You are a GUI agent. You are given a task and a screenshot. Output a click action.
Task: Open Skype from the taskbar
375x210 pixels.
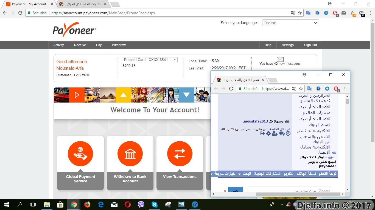(155, 204)
